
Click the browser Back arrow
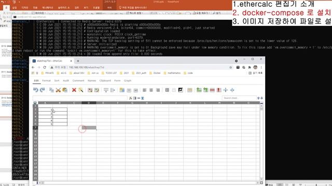(33, 67)
